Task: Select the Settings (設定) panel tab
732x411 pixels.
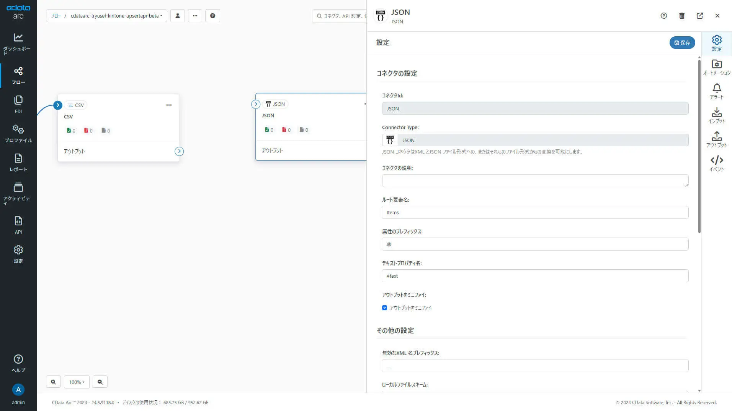Action: tap(717, 43)
